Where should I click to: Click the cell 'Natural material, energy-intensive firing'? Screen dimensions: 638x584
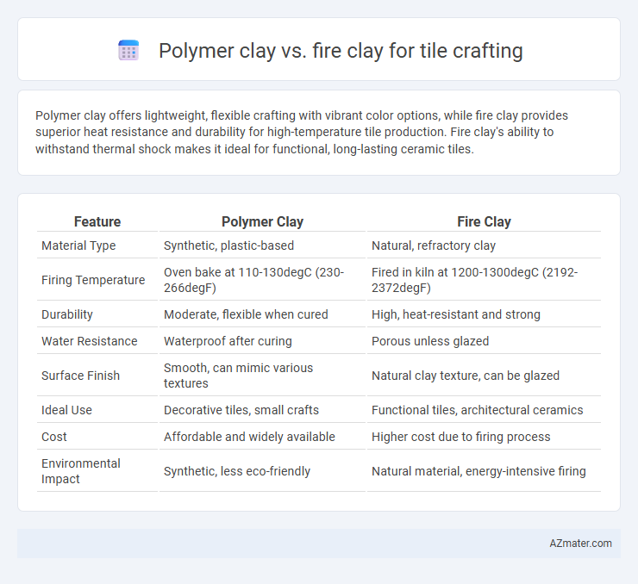478,471
